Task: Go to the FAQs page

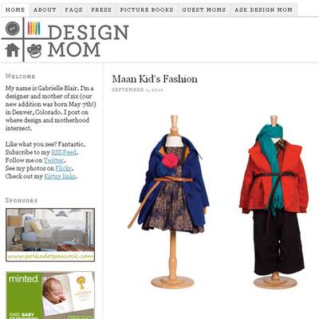Action: [73, 10]
